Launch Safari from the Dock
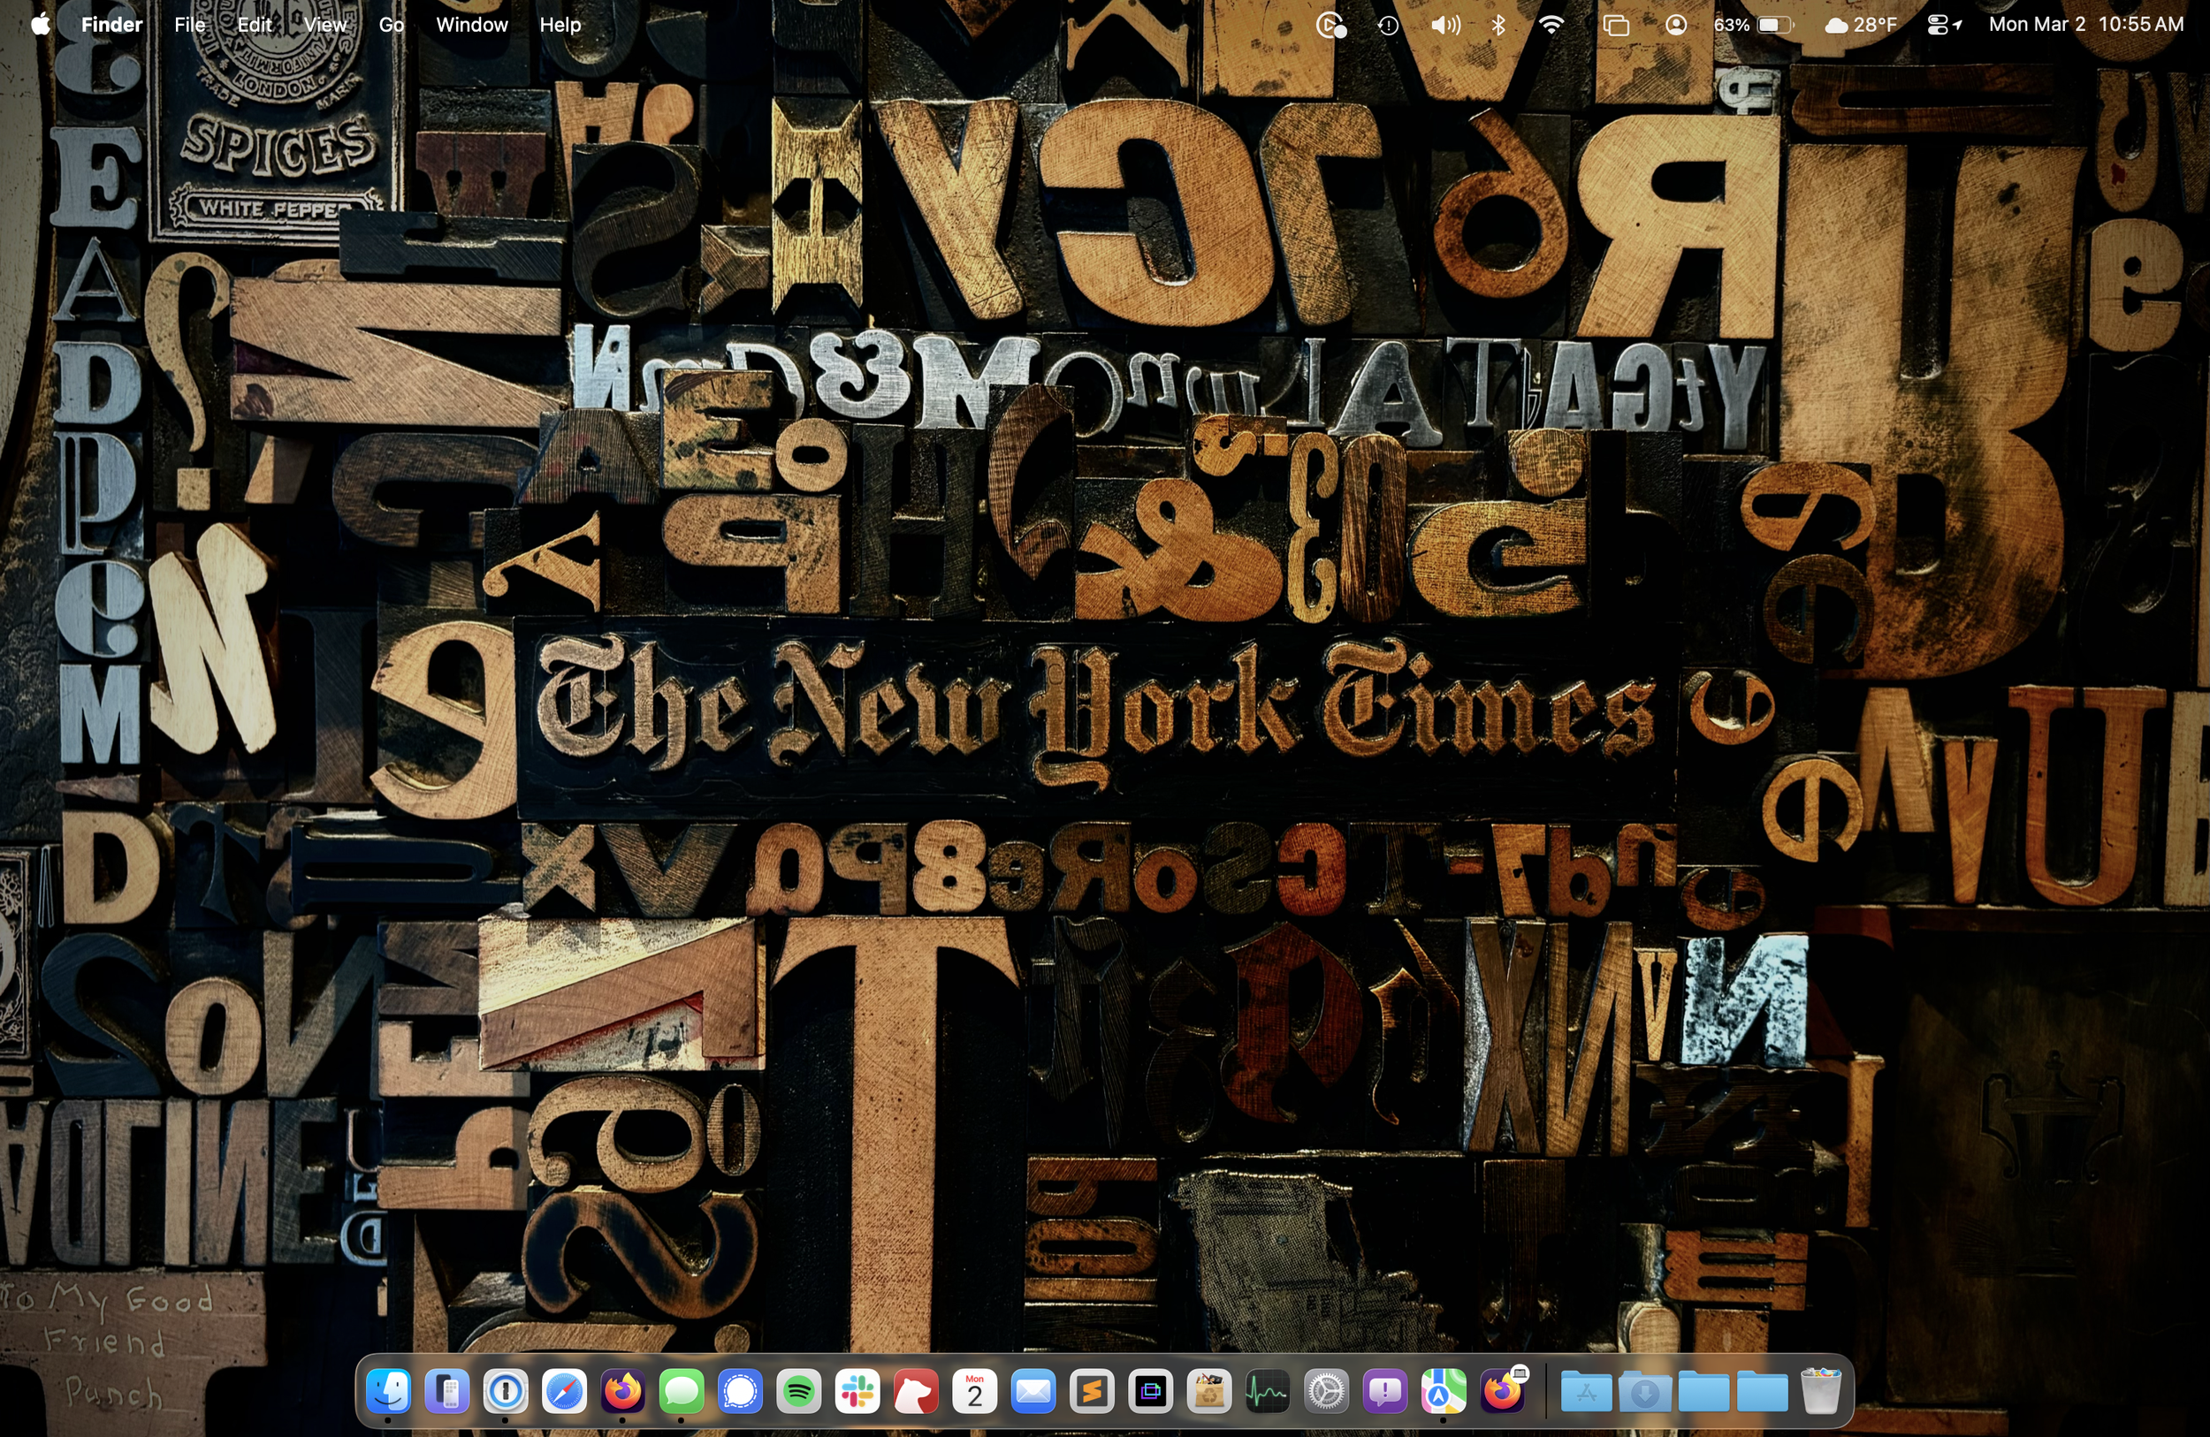 tap(565, 1392)
